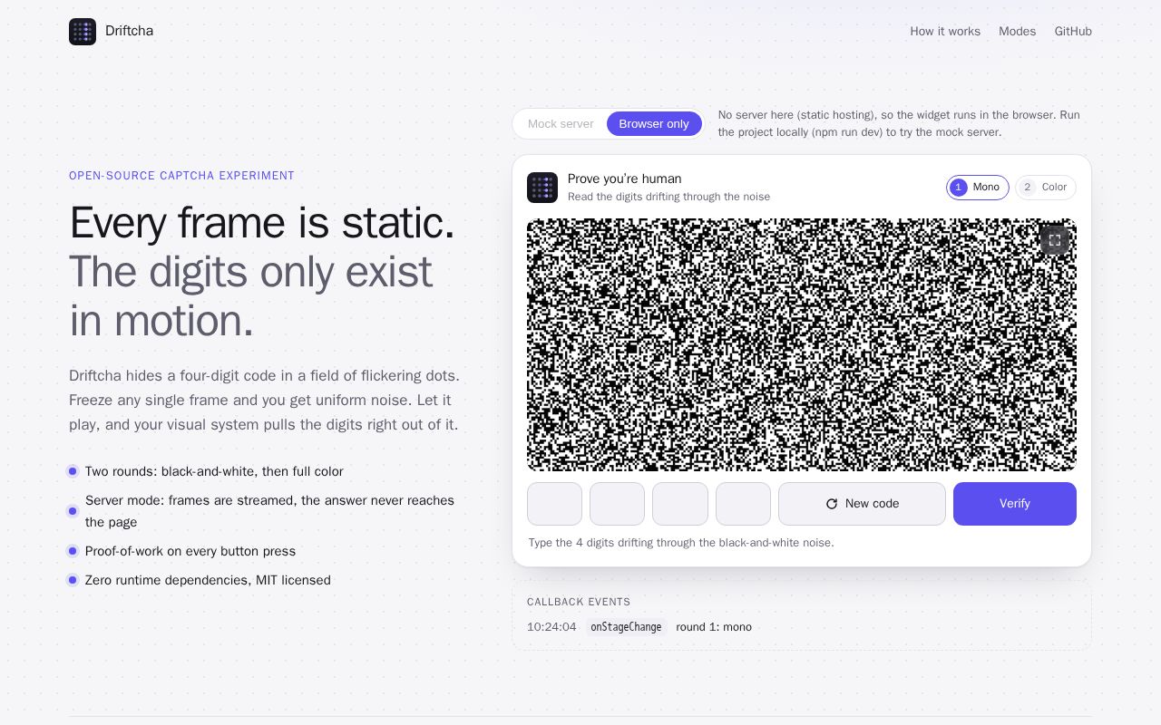Click the 'Open-source captcha experiment' label

[181, 176]
